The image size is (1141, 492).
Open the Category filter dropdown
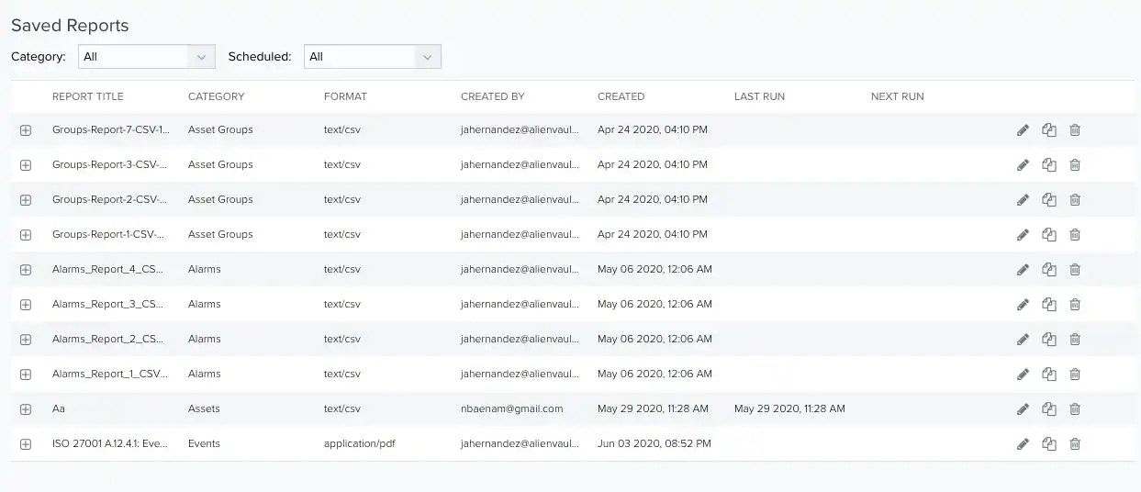[x=147, y=56]
